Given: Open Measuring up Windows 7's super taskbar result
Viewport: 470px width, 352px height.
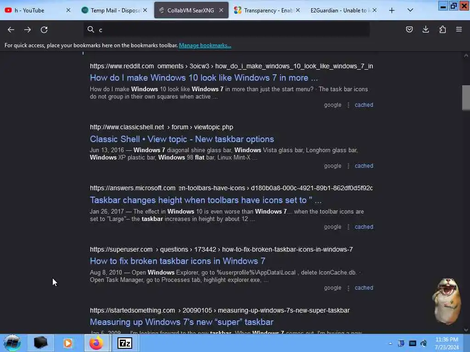Looking at the screenshot, I should tap(182, 322).
